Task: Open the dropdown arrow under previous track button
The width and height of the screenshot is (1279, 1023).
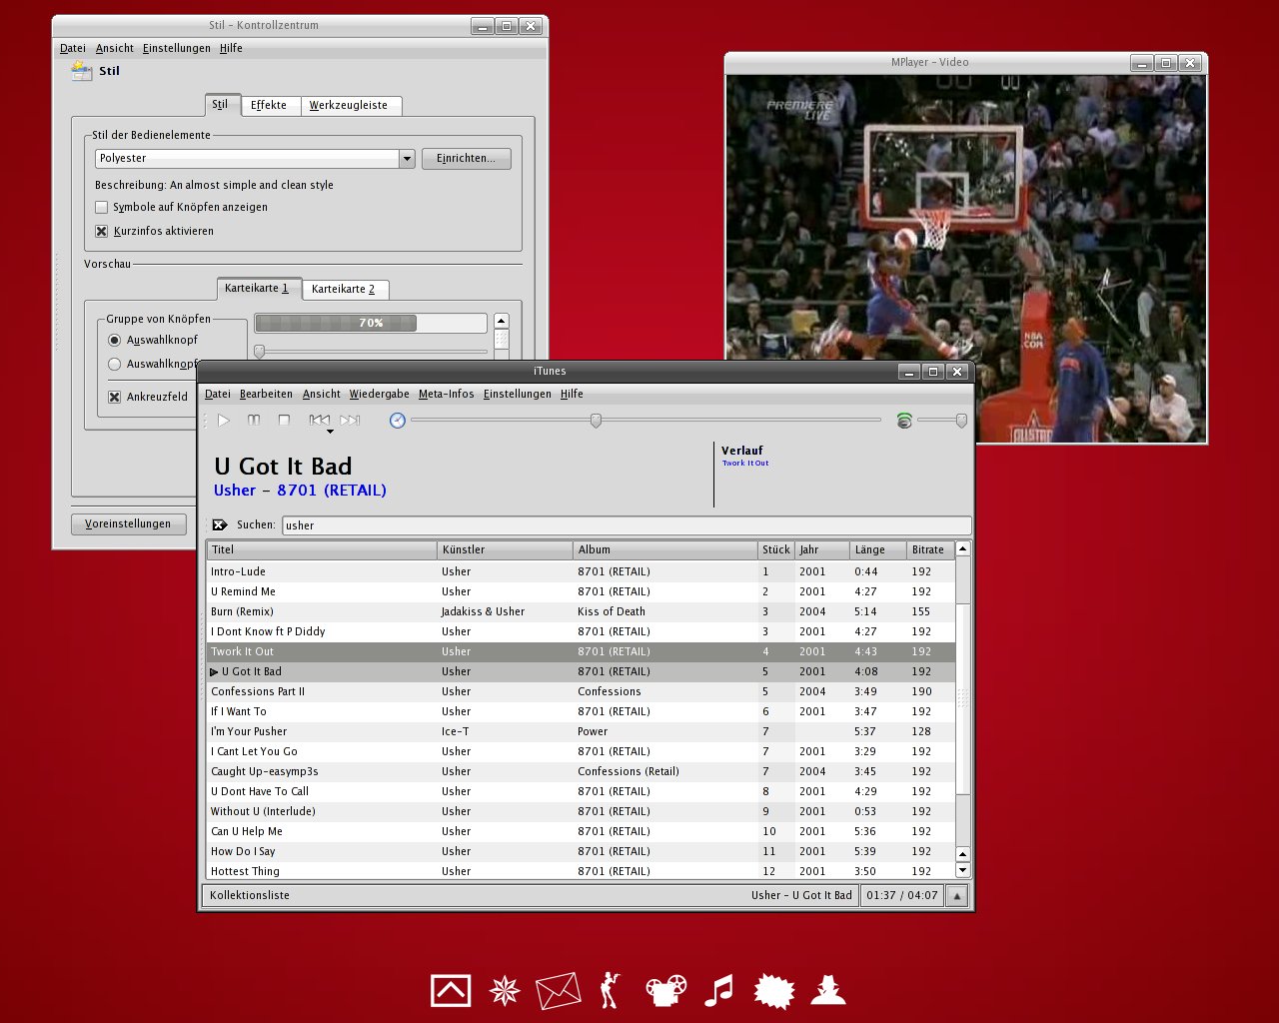Action: (x=330, y=432)
